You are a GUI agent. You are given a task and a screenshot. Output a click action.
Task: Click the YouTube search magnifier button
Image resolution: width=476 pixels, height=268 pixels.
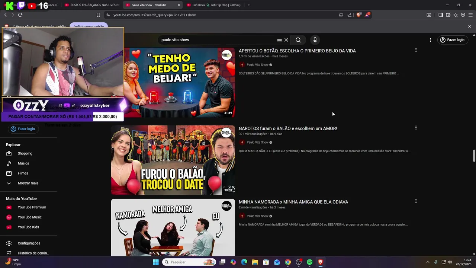point(298,40)
